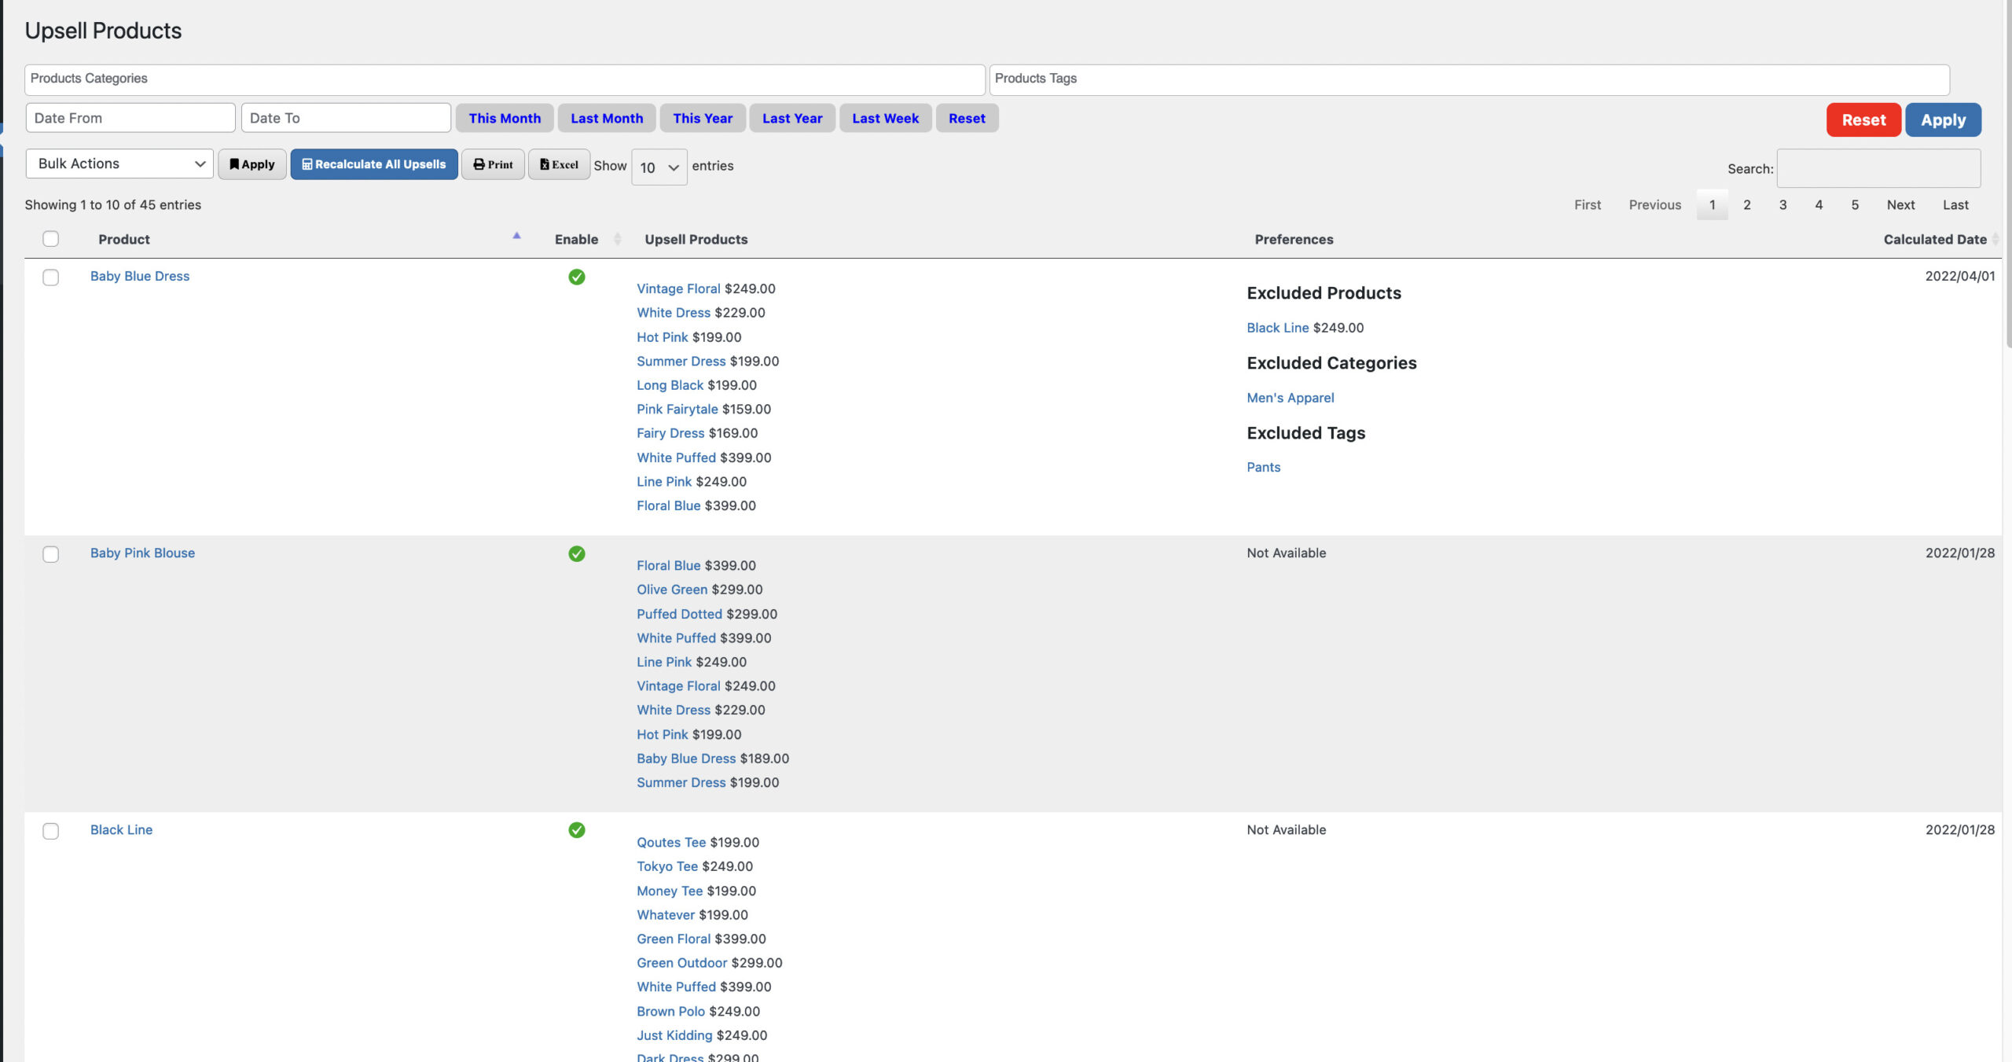Select the Last Month date filter
Screen dimensions: 2012x1062
point(607,118)
